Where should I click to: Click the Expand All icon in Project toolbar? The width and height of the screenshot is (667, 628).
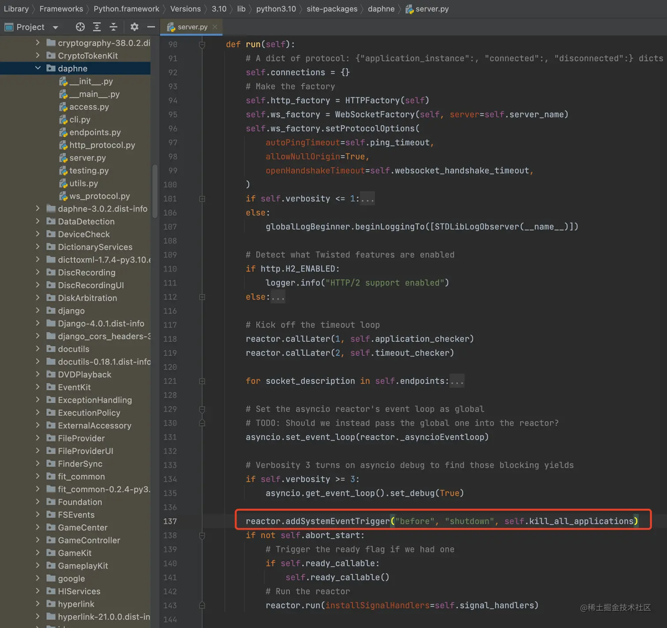(x=97, y=27)
